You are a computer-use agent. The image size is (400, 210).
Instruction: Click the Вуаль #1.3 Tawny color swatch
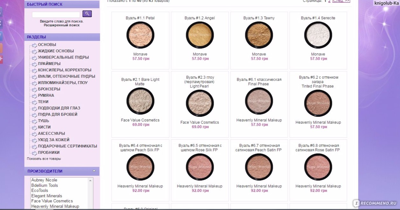point(259,35)
